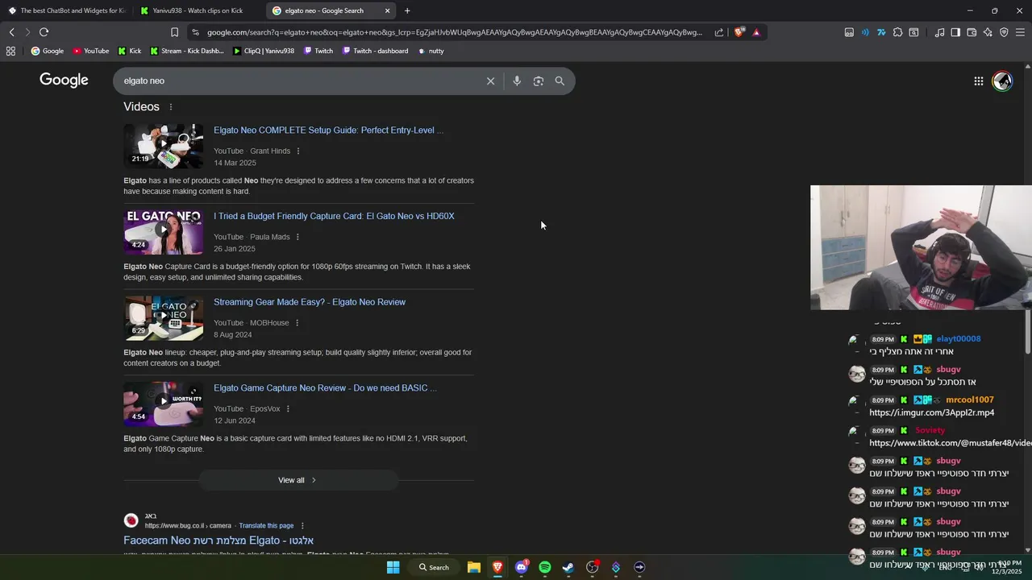Screen dimensions: 1032x580
Task: Clear the search box with the X icon
Action: (x=490, y=81)
